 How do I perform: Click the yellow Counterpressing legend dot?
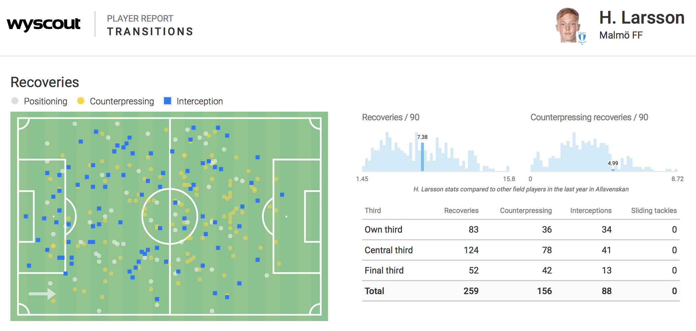[81, 101]
